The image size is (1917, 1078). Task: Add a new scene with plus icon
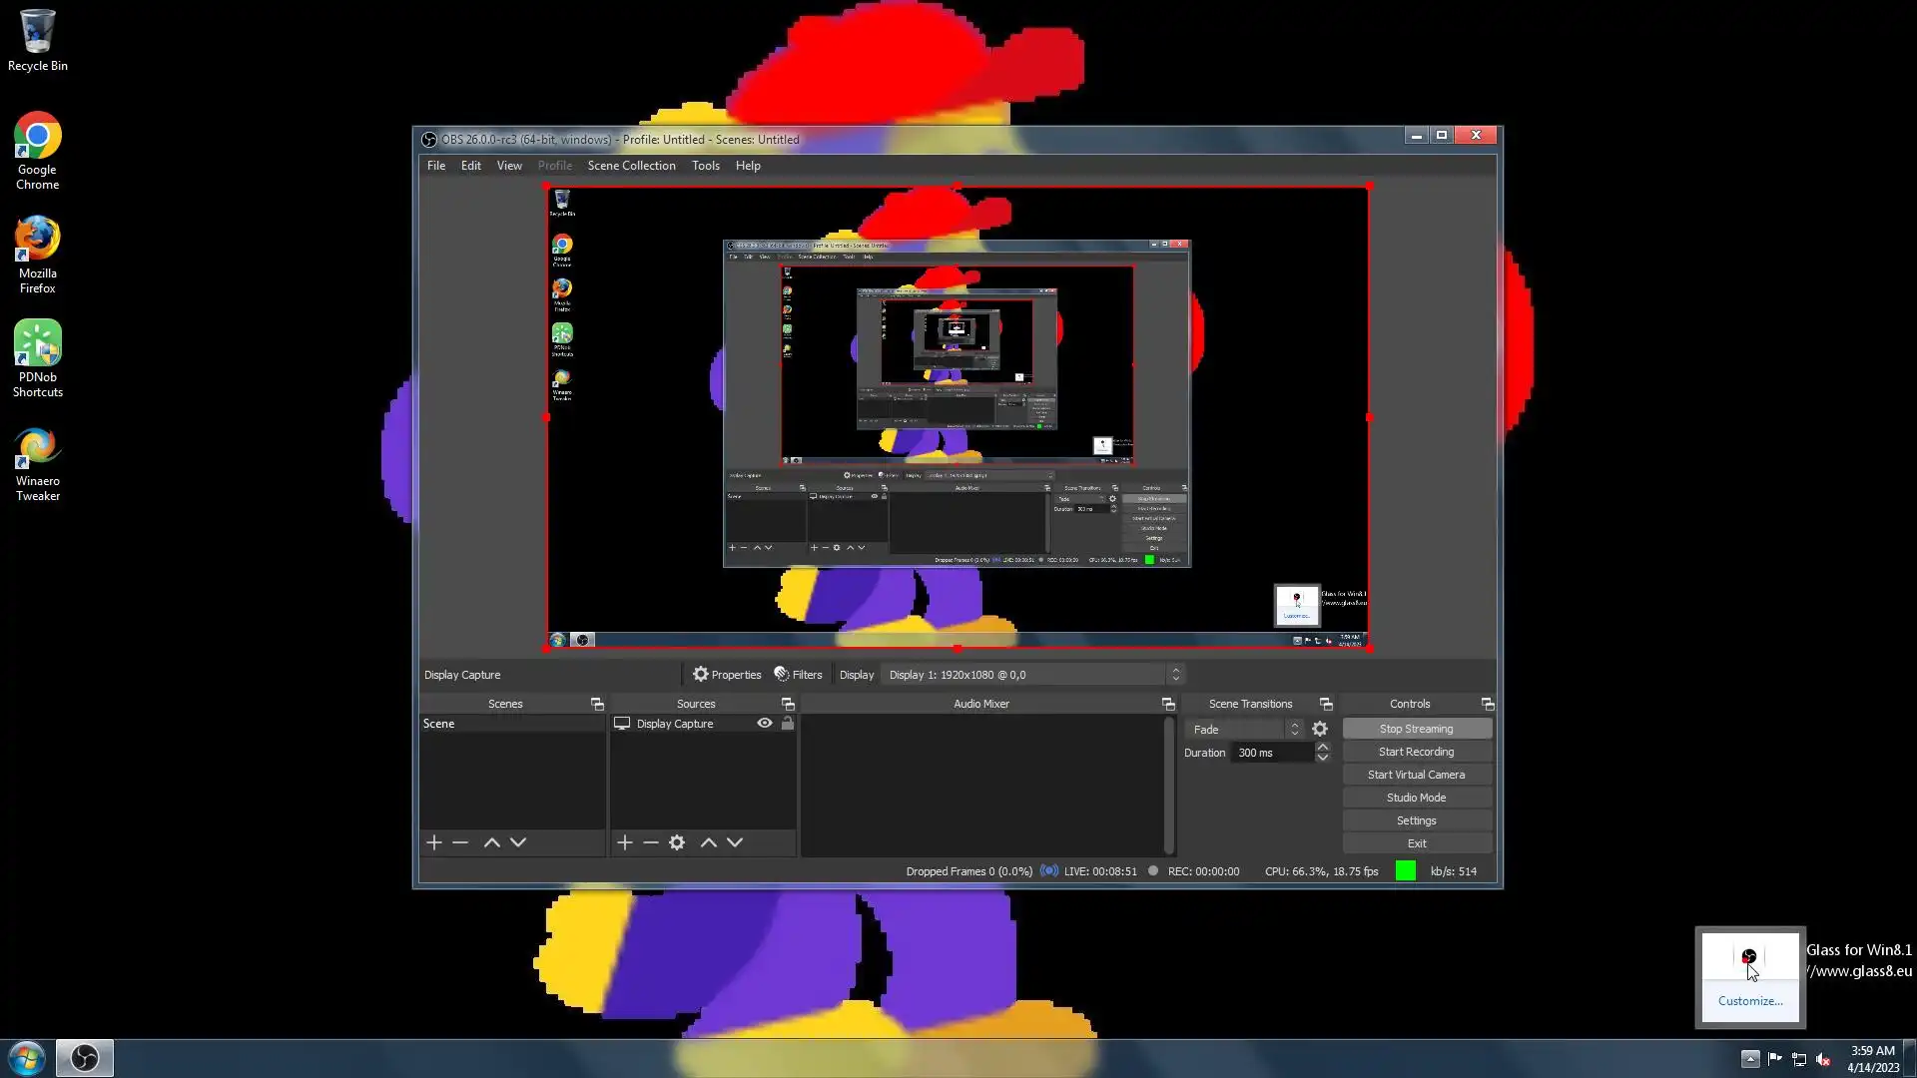click(x=433, y=842)
